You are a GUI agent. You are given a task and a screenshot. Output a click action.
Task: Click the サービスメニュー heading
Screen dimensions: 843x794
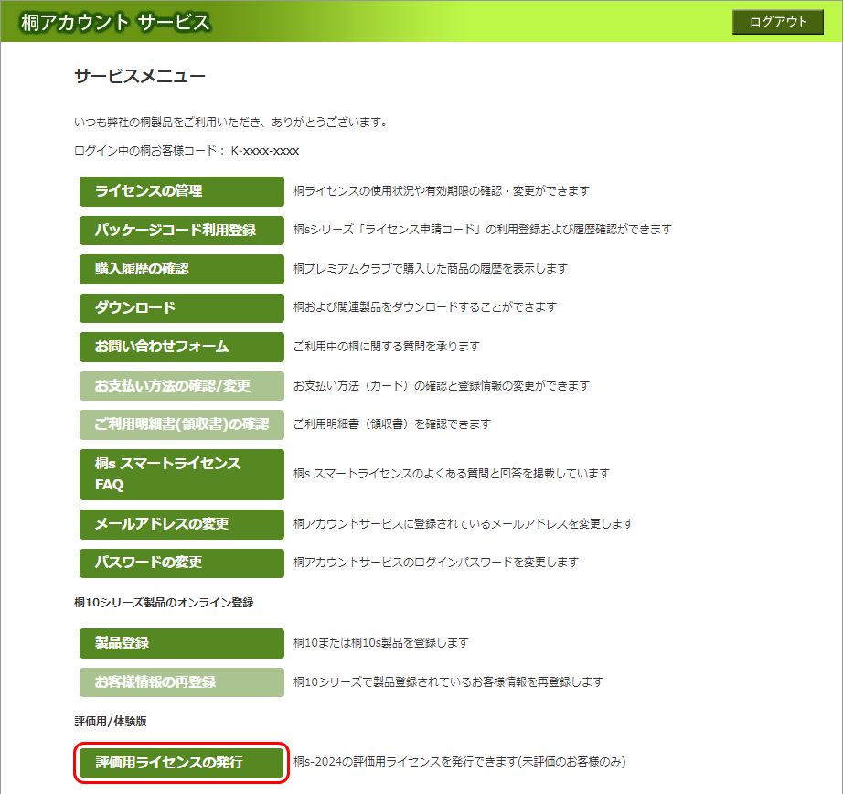140,76
